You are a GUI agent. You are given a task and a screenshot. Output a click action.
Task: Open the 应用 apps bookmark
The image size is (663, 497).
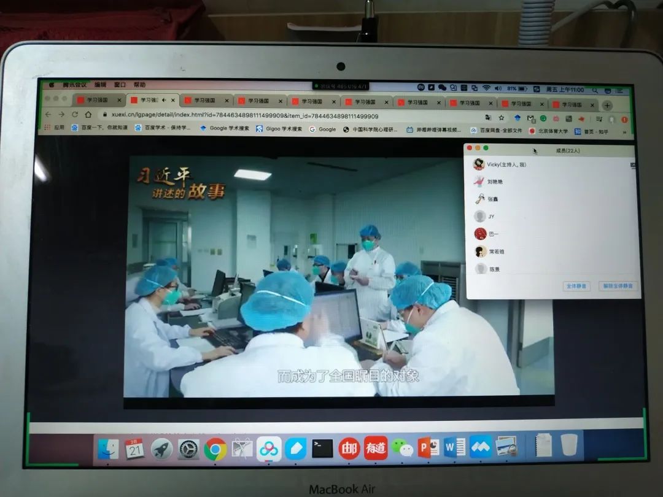point(55,127)
